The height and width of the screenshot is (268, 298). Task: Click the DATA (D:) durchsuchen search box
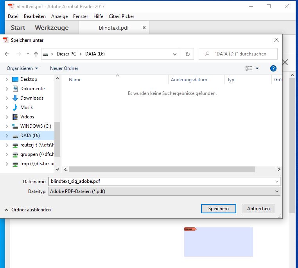(238, 54)
